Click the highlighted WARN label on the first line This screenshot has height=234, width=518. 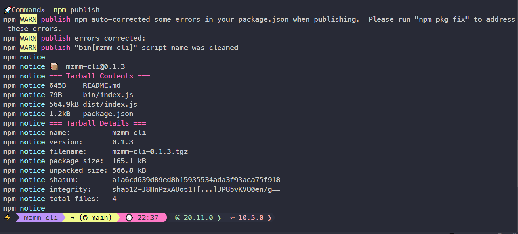pyautogui.click(x=28, y=19)
